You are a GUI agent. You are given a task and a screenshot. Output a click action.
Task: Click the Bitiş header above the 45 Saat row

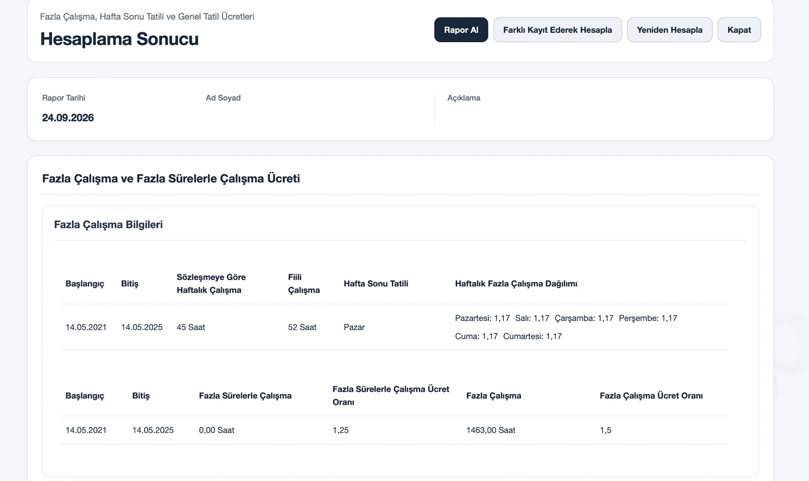[130, 283]
